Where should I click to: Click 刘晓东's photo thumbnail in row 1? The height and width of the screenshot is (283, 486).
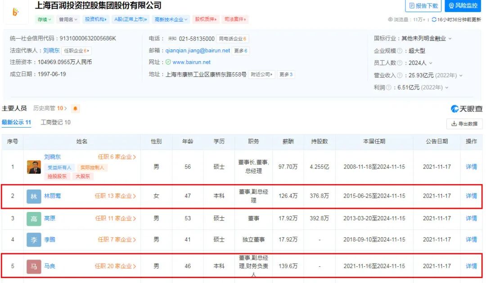coord(34,167)
